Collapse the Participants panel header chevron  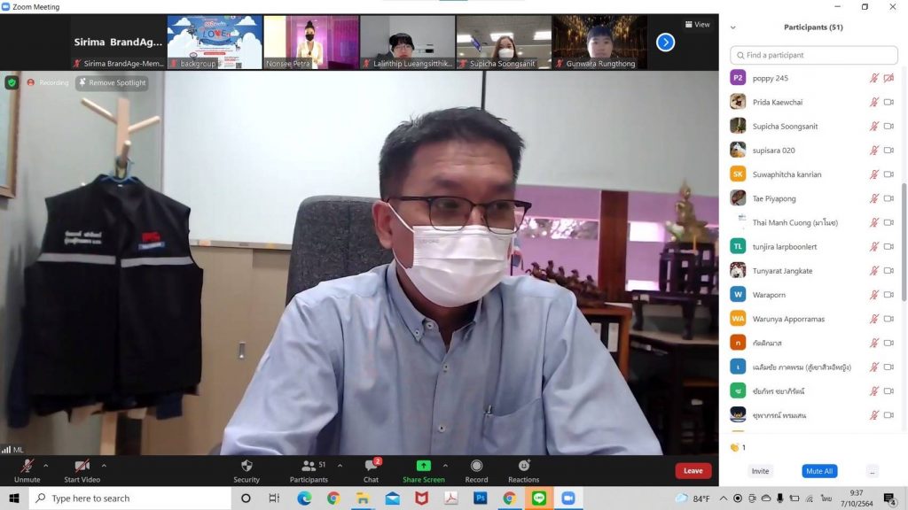732,27
